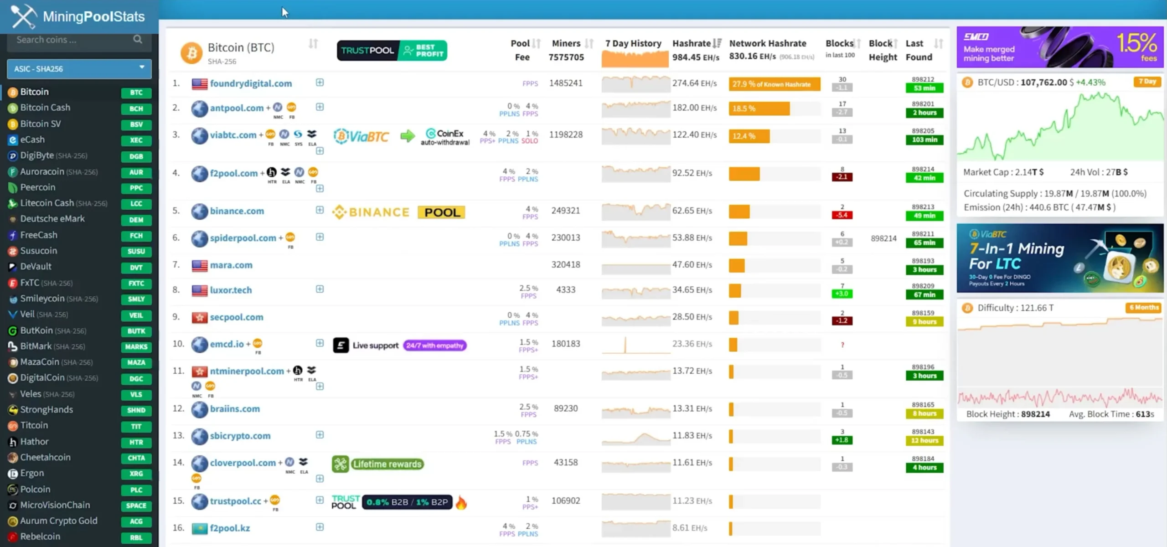Click the Syscoin icon in the viabtc.com row
The image size is (1167, 547).
(x=298, y=134)
